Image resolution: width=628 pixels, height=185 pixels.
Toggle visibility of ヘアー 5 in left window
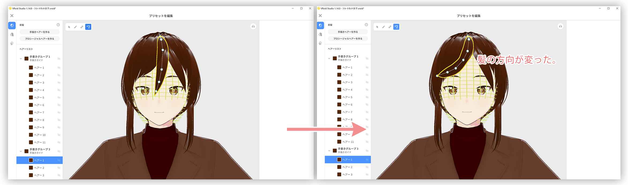59,97
